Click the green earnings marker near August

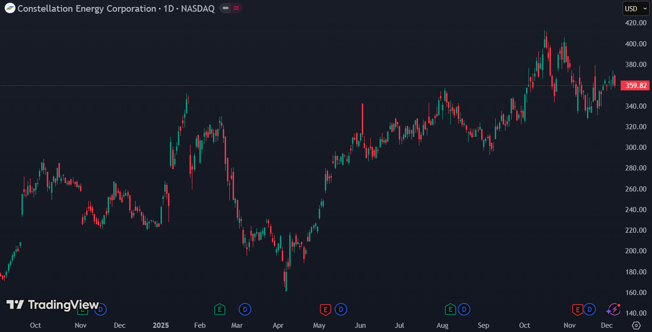coord(450,309)
